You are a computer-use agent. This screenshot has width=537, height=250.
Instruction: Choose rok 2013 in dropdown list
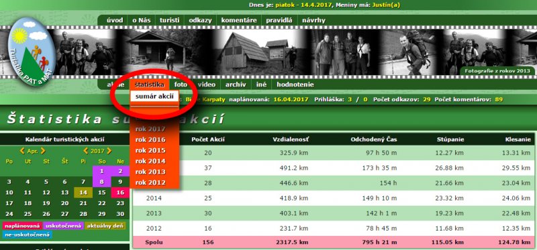[150, 172]
